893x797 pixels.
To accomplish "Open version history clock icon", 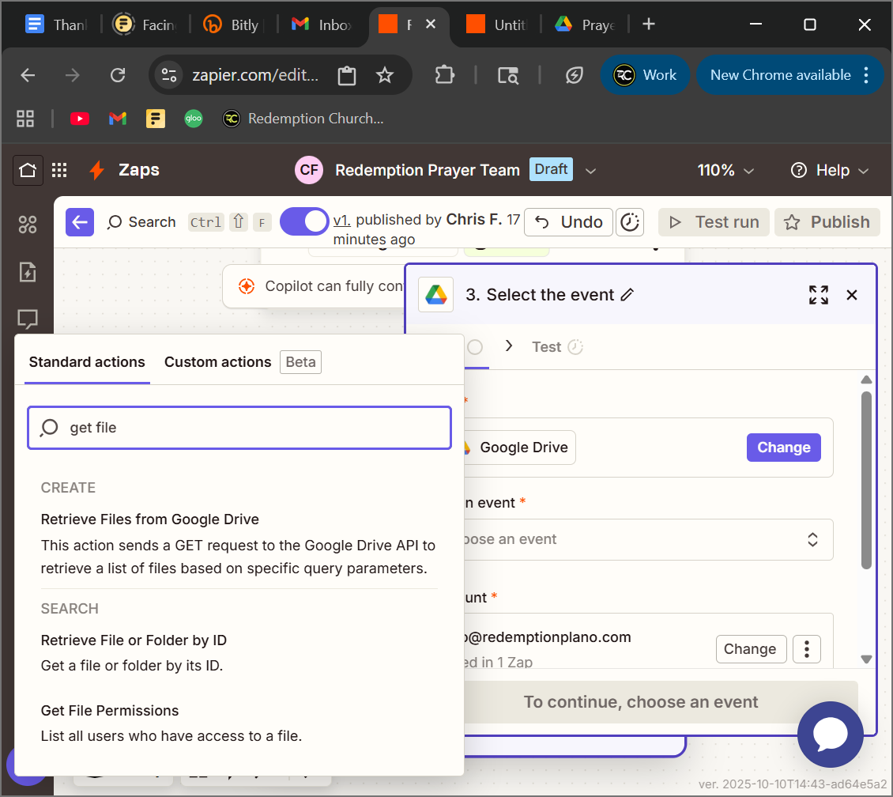I will 629,222.
